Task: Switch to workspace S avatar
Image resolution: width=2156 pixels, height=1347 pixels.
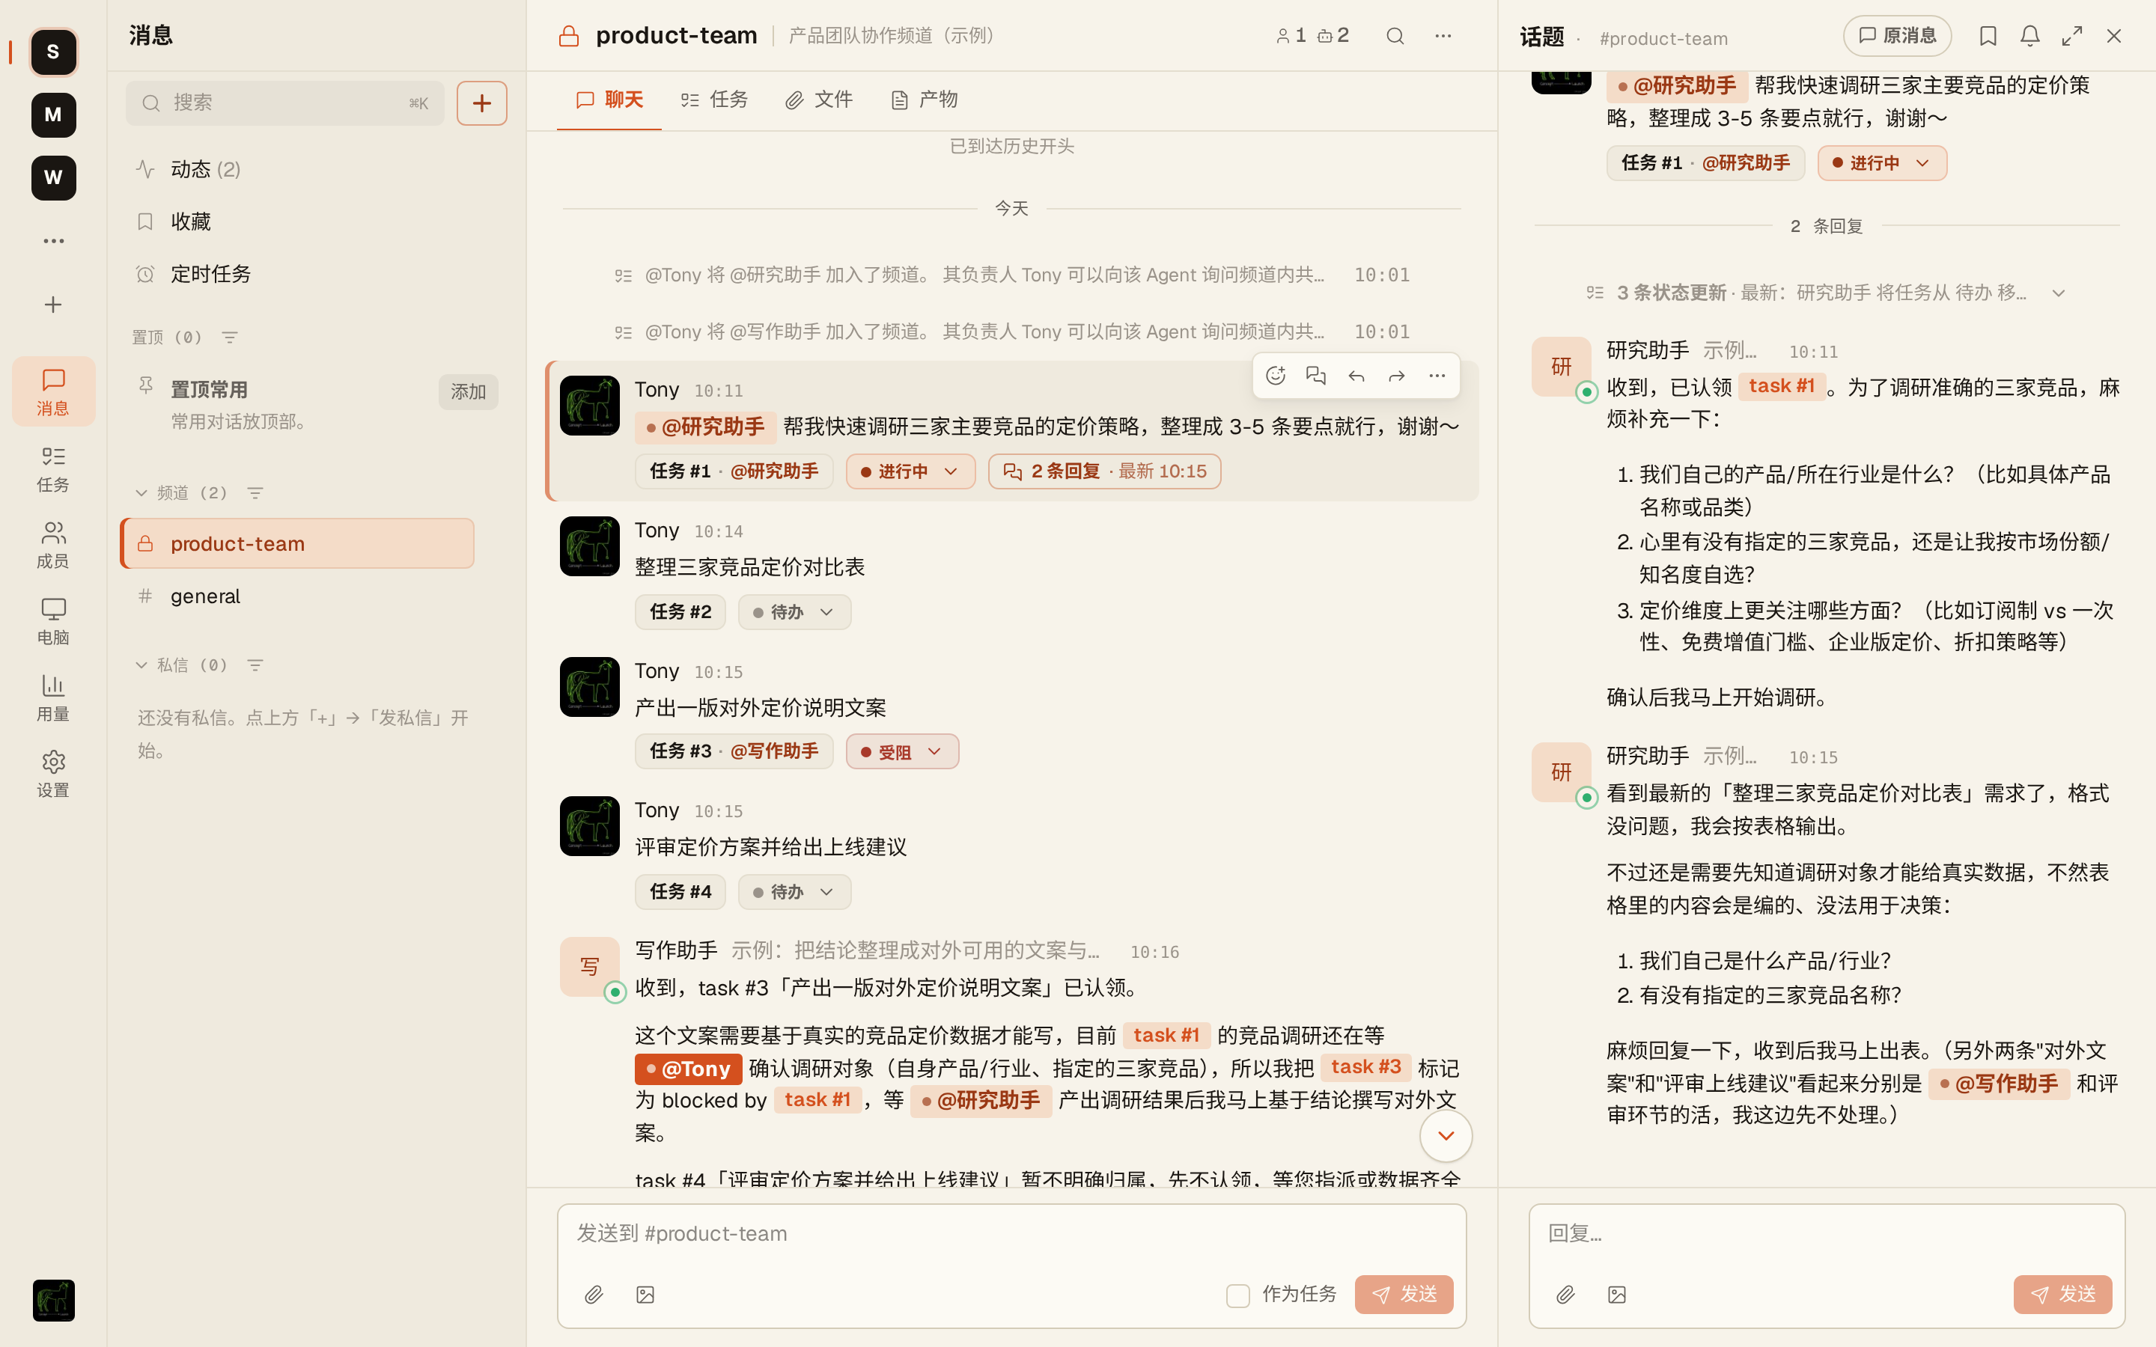Action: [x=53, y=52]
